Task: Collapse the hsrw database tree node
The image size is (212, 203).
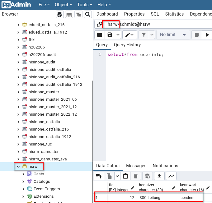Action: tap(18, 167)
